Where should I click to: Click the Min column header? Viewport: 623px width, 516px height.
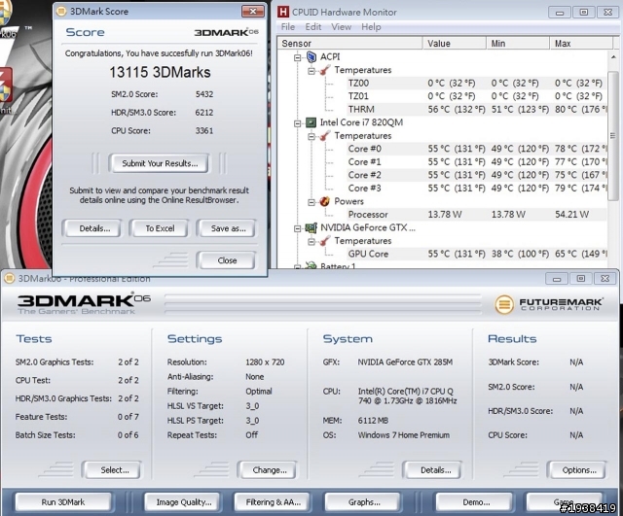(x=518, y=43)
